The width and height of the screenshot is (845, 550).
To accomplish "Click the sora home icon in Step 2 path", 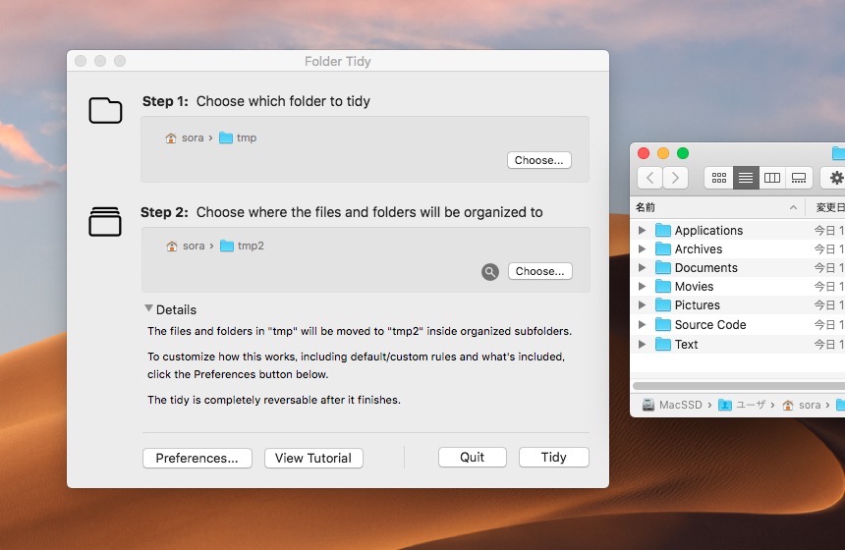I will [x=172, y=247].
